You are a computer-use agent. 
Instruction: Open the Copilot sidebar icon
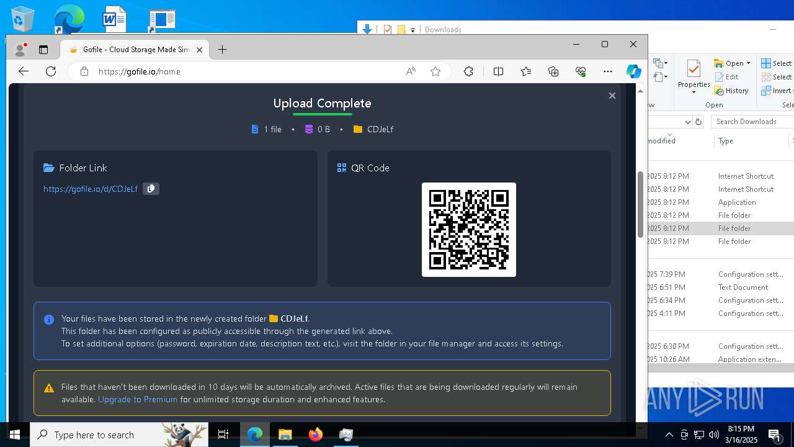pyautogui.click(x=633, y=71)
